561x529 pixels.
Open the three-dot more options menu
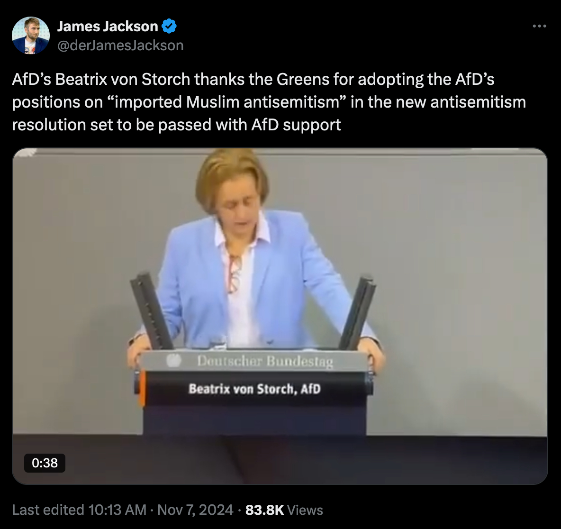[x=539, y=26]
